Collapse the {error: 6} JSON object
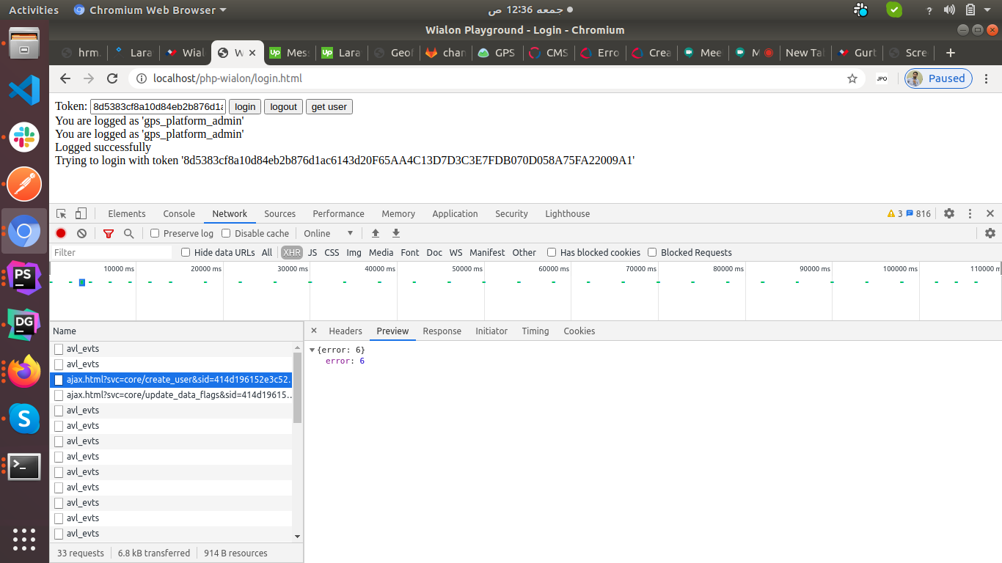Viewport: 1002px width, 563px height. coord(312,350)
